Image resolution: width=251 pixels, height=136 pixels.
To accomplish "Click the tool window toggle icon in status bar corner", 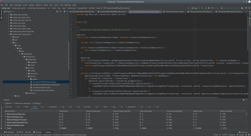I will click(1, 135).
